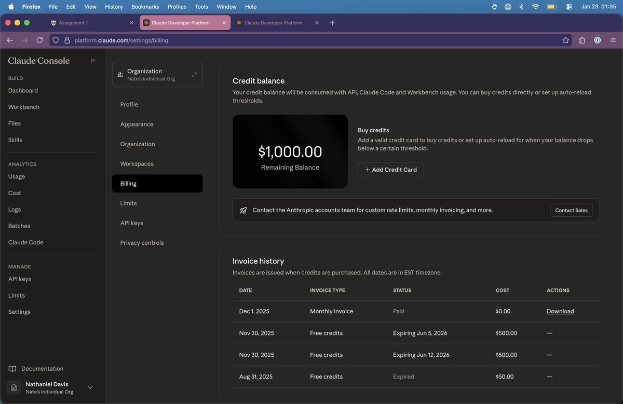
Task: Open Dashboard in the sidebar
Action: pos(23,90)
